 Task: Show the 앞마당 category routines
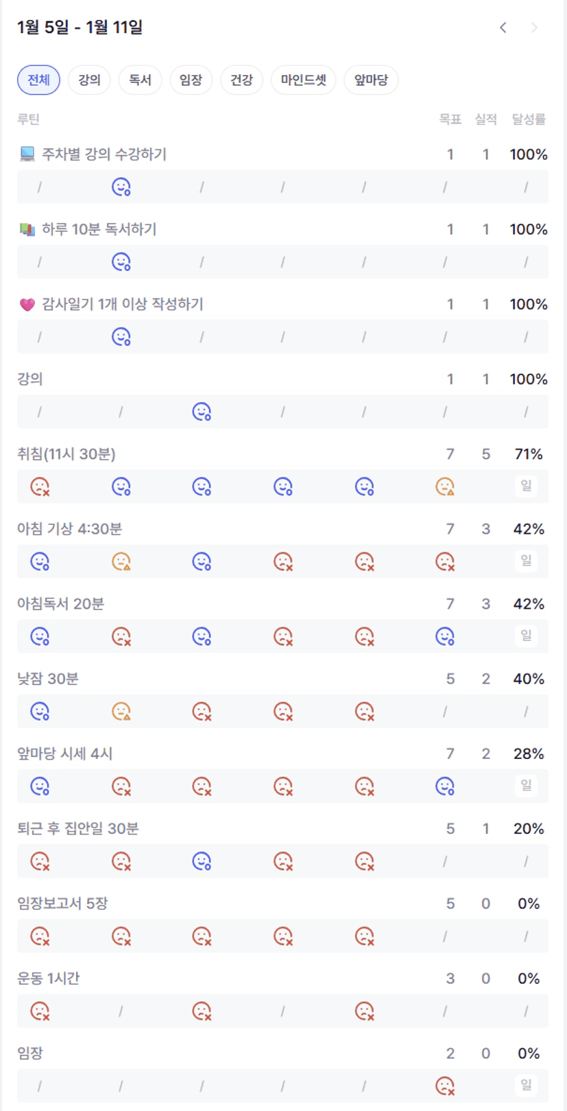coord(371,80)
